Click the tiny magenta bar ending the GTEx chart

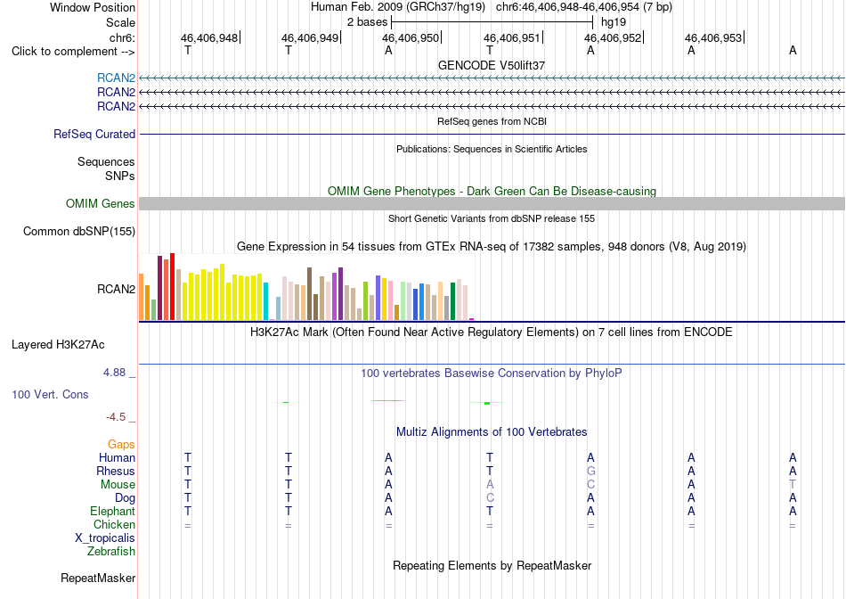coord(472,319)
